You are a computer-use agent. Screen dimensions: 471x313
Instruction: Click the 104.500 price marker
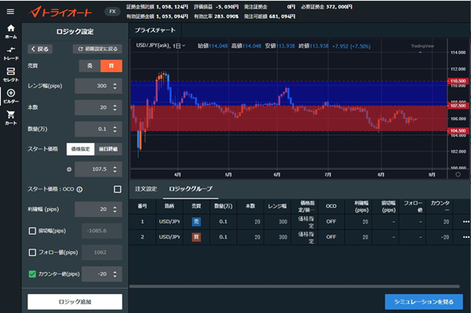pos(458,131)
